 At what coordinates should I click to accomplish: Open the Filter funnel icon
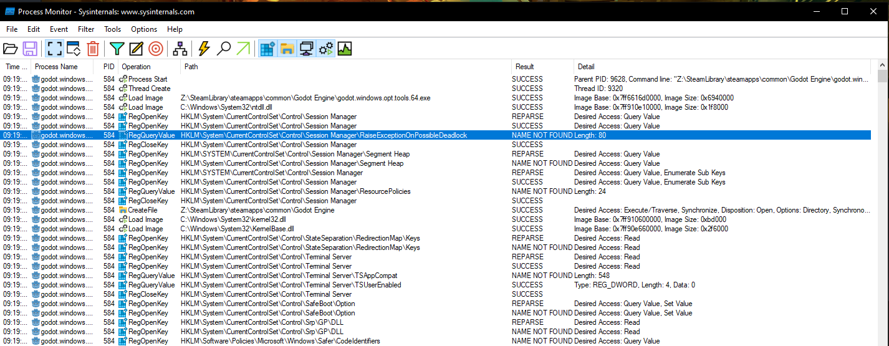(x=117, y=49)
